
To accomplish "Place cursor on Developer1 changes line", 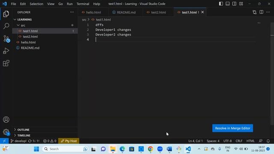I will click(113, 30).
